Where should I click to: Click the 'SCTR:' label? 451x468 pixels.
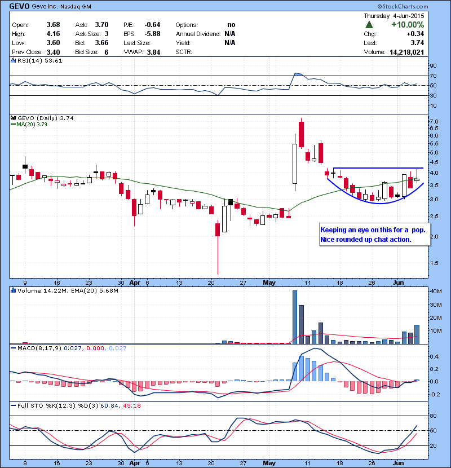pos(184,52)
